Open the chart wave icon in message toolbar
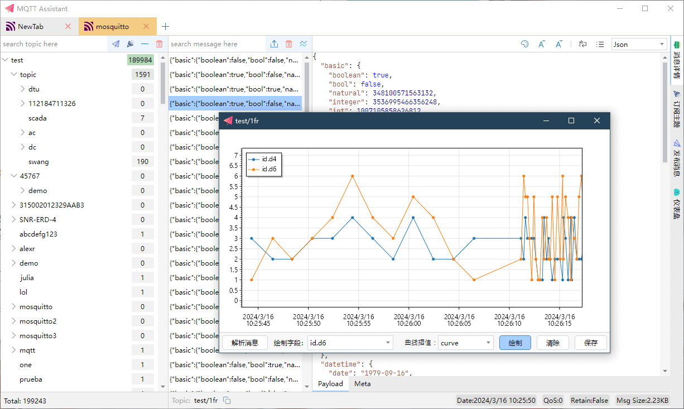684x409 pixels. pyautogui.click(x=303, y=44)
